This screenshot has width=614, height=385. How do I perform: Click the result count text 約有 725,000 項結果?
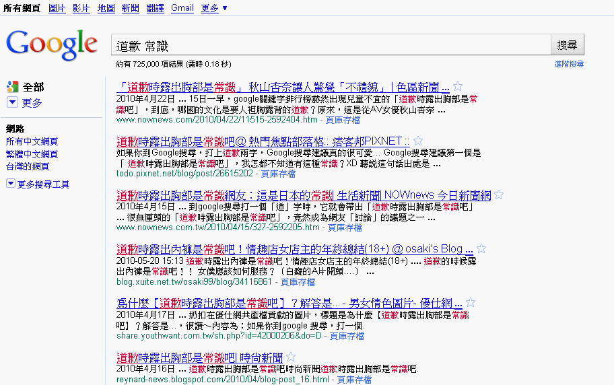pyautogui.click(x=149, y=64)
